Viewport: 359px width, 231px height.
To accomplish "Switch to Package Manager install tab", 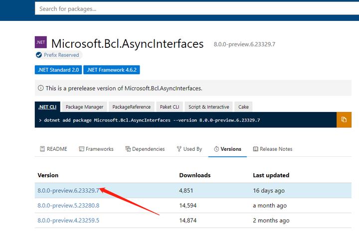I will [84, 107].
